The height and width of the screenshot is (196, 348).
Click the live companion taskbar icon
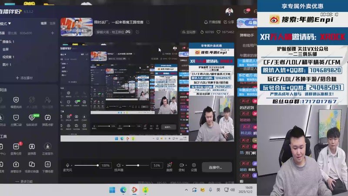point(134,190)
